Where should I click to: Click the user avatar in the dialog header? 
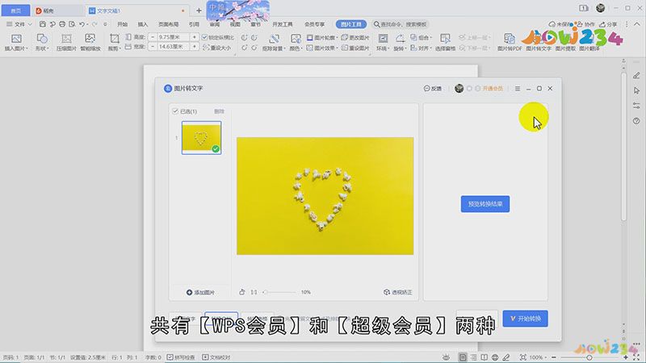(459, 88)
